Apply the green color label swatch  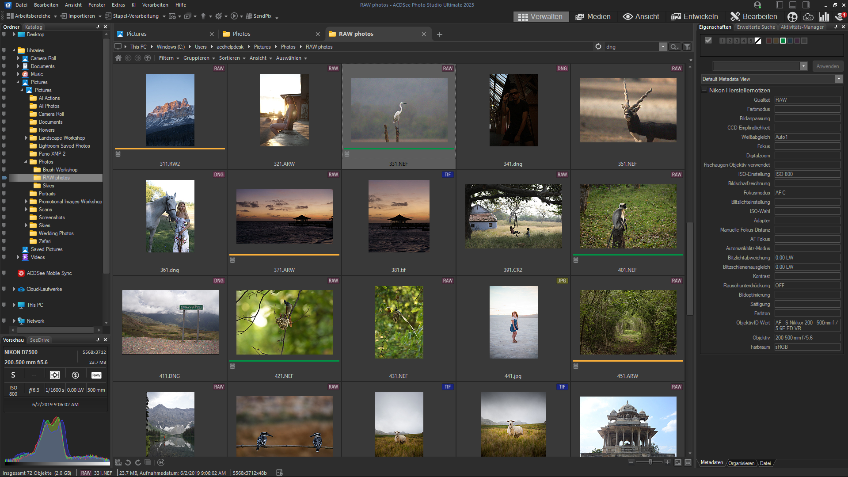783,41
